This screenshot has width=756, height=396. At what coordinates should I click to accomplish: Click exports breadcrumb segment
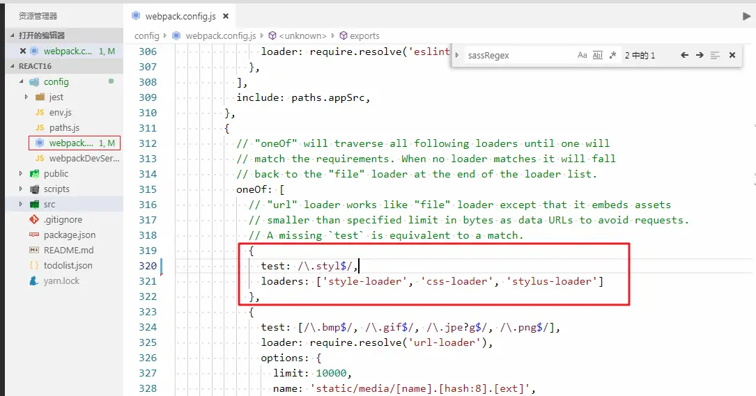pos(364,36)
